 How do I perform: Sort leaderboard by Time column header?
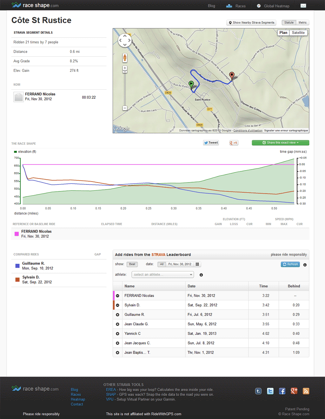(x=263, y=286)
